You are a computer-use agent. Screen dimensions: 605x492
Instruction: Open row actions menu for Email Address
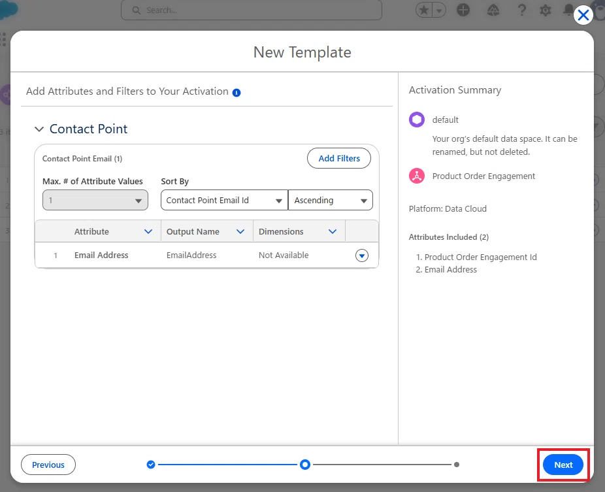coord(362,255)
